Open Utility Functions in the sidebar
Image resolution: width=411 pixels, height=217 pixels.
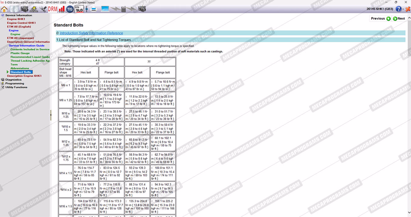[16, 87]
